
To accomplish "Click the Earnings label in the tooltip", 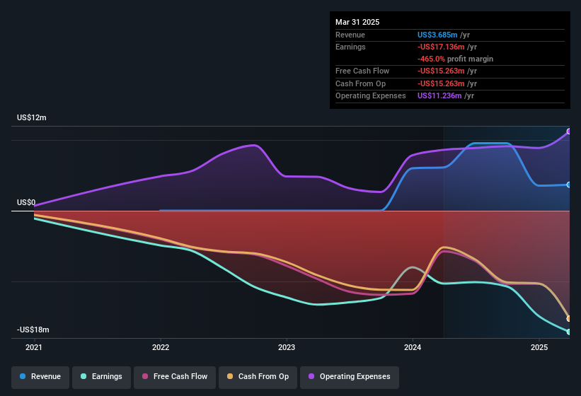I will pos(350,47).
